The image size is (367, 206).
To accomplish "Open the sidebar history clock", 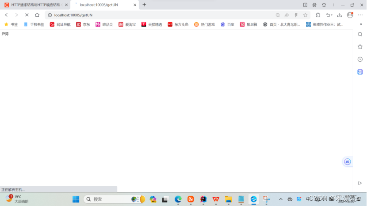I will (x=360, y=59).
